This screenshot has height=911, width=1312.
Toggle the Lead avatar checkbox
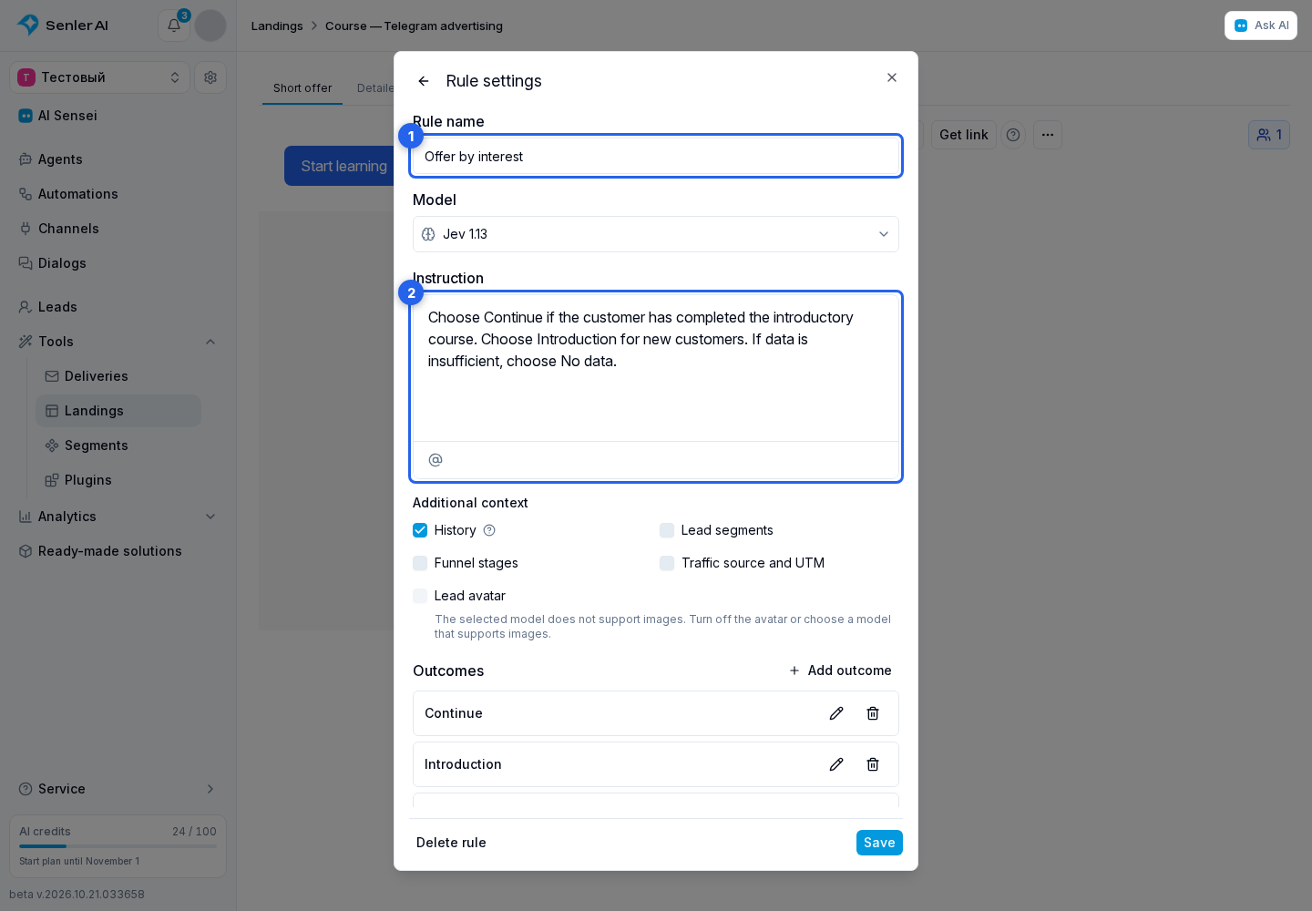click(420, 596)
